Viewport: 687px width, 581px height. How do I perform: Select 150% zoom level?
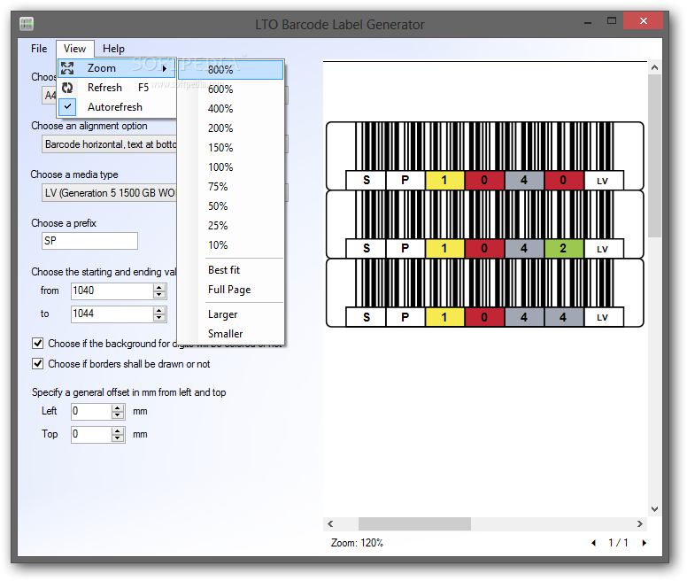pos(230,148)
